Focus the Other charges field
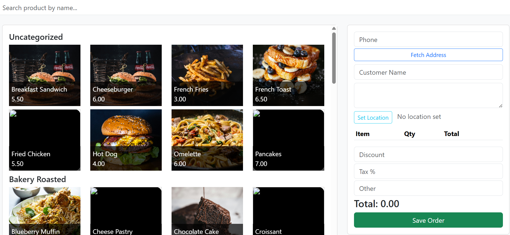Screen dimensions: 510x235 pos(428,188)
